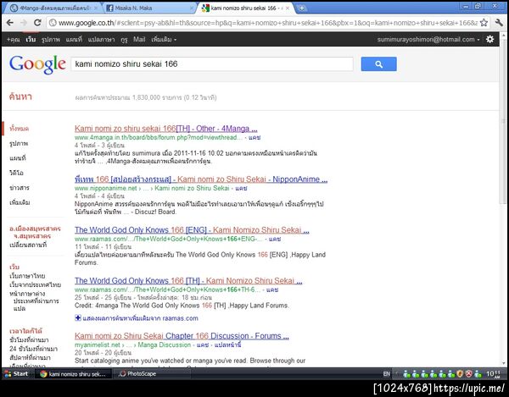Open the new tab button
509x397 pixels.
tap(301, 8)
